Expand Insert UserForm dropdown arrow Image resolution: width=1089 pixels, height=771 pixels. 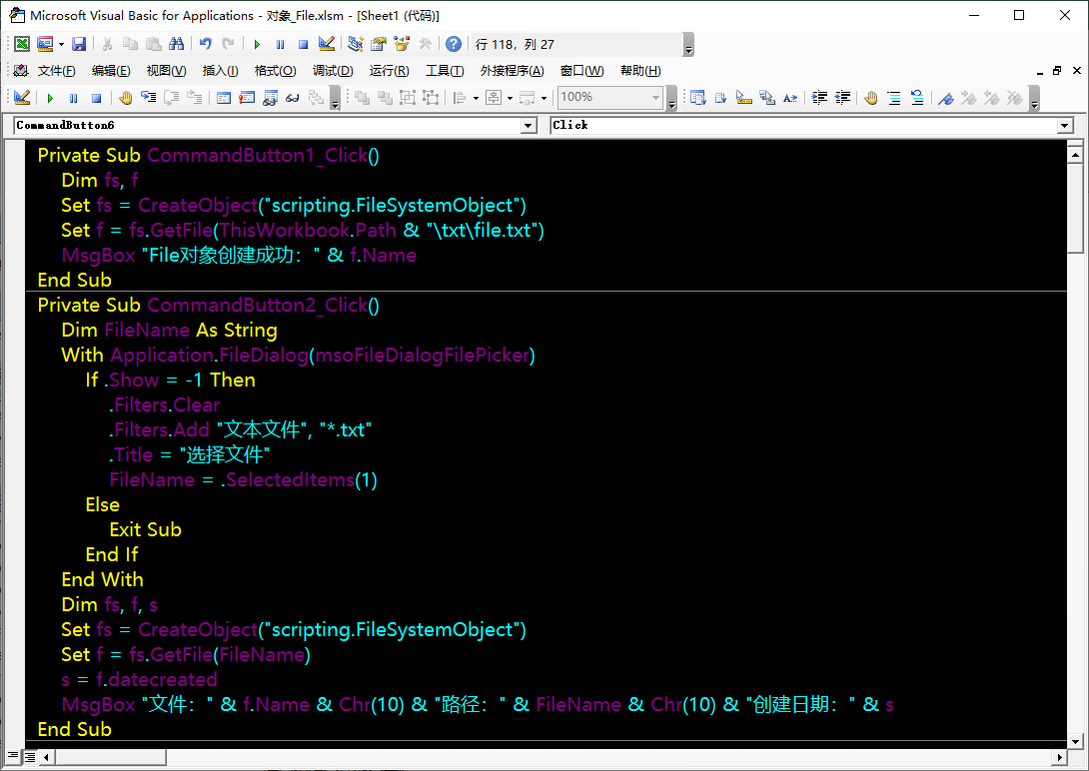tap(62, 44)
